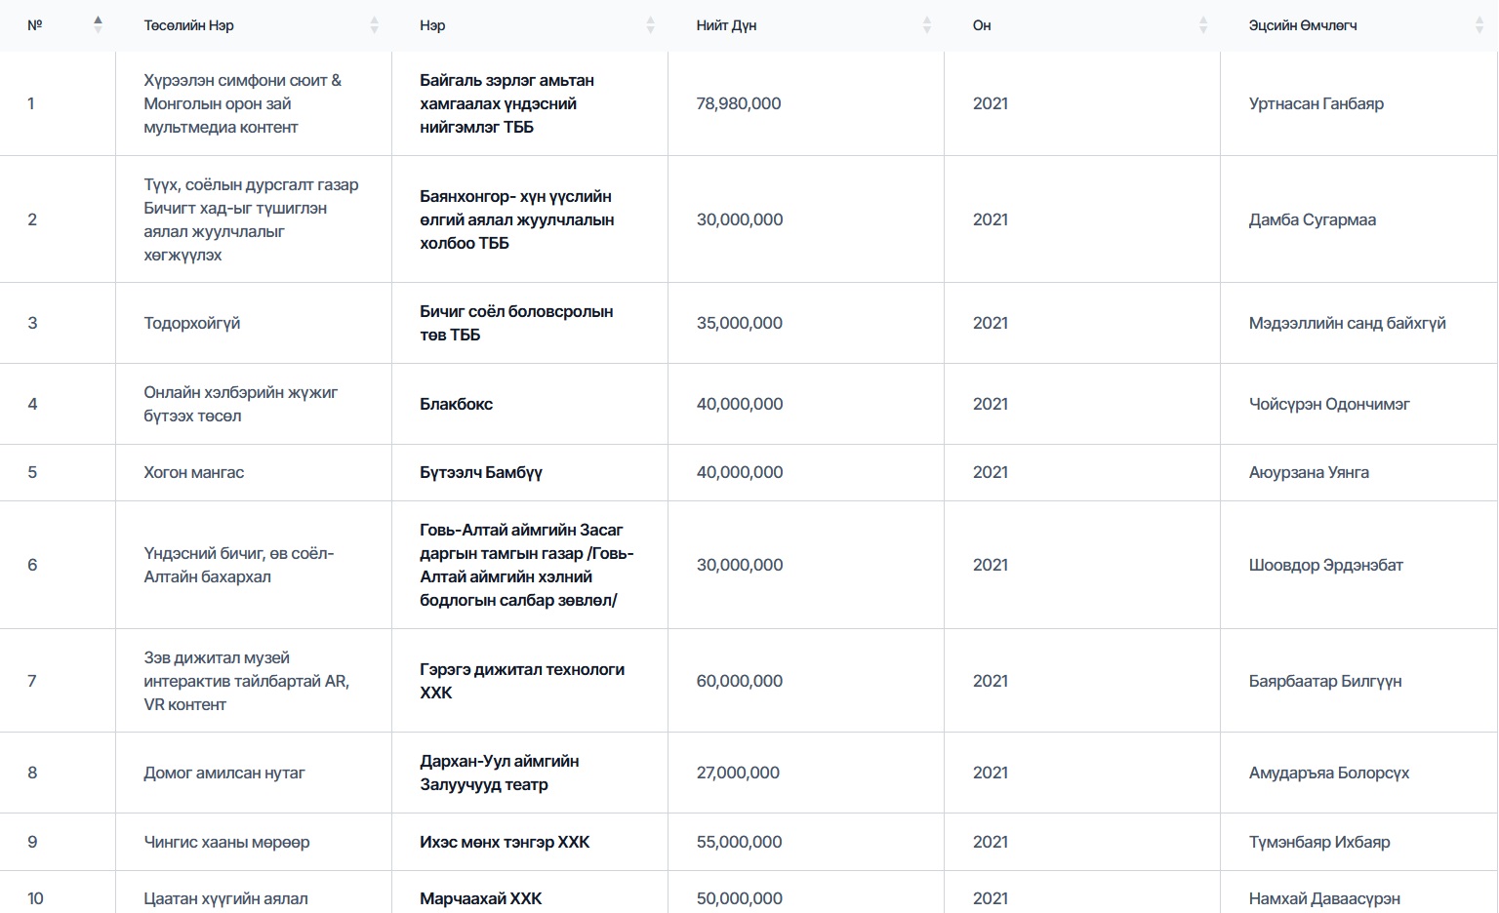Select Марчаахай ХХК organization row

480,898
